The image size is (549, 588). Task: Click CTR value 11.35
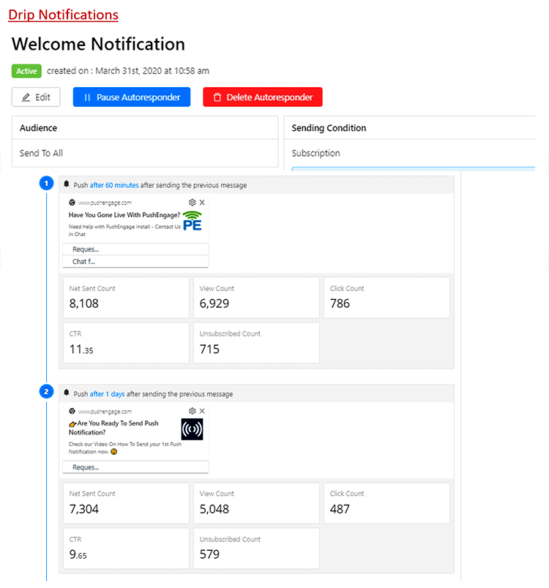click(81, 350)
